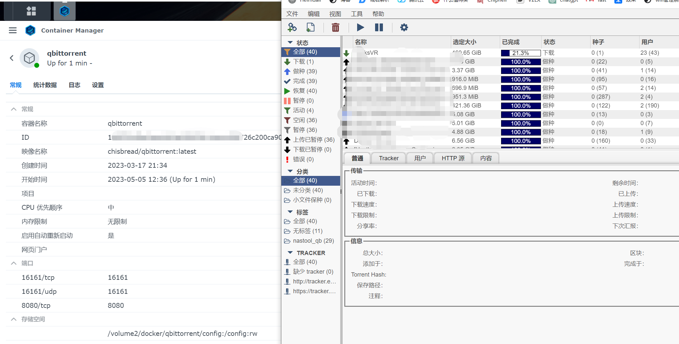Viewport: 679px width, 344px height.
Task: Click the pause toolbar button
Action: pos(379,27)
